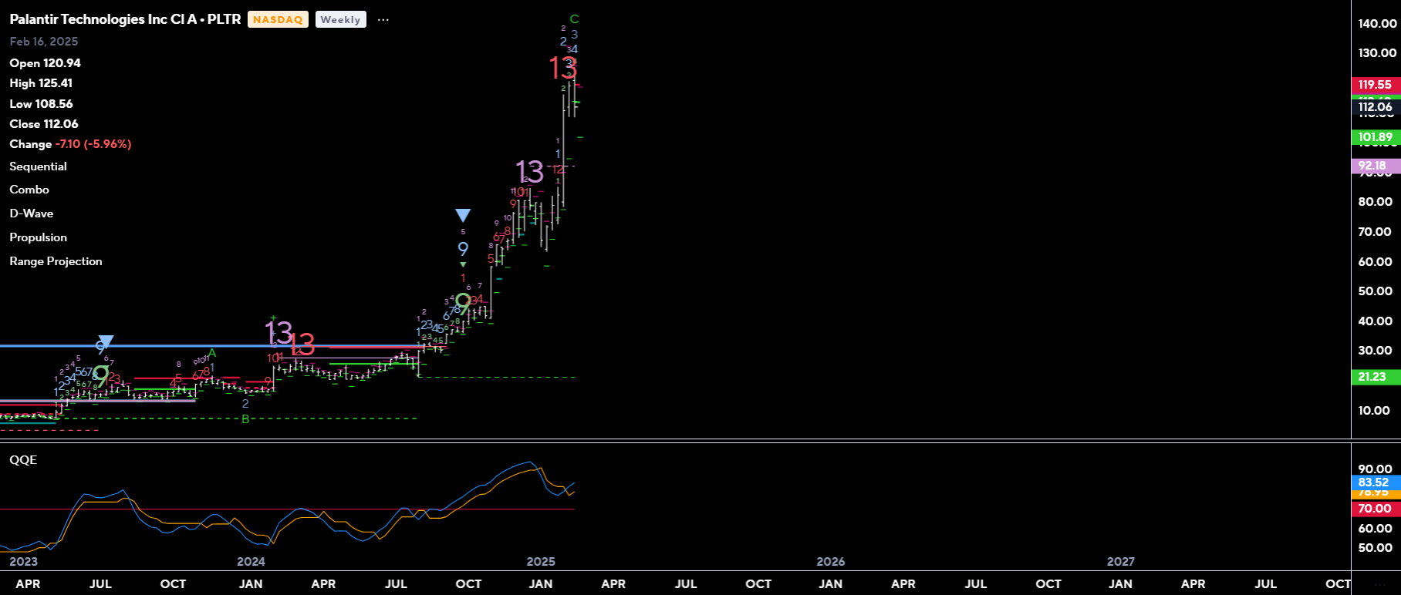
Task: Open the Weekly timeframe dropdown
Action: click(340, 20)
